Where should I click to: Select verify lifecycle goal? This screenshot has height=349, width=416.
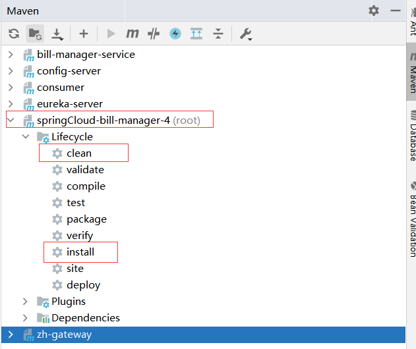[x=80, y=236]
